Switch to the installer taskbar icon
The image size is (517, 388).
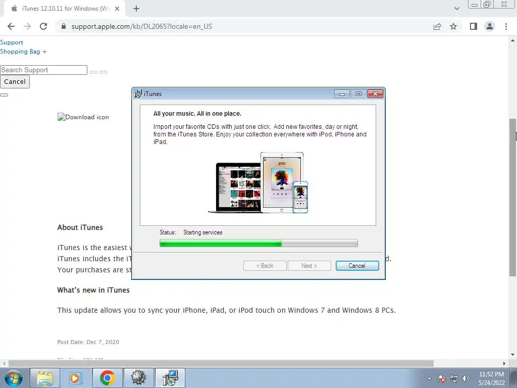[x=170, y=378]
